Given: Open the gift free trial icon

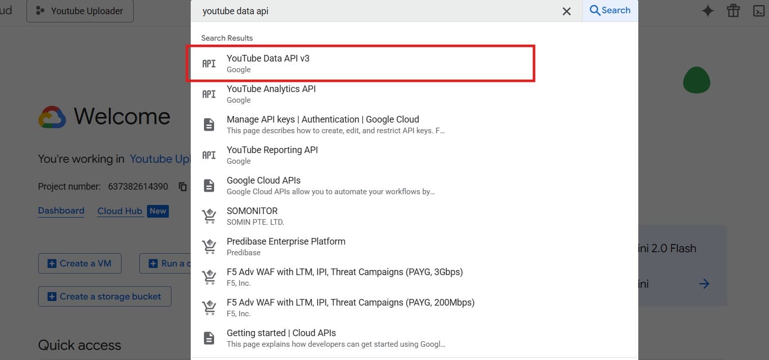Looking at the screenshot, I should pos(733,11).
